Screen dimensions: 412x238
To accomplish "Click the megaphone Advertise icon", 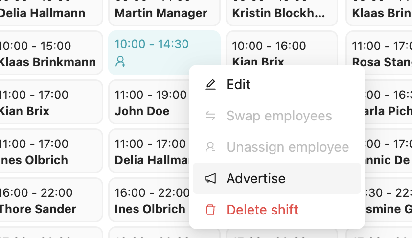I will [210, 178].
